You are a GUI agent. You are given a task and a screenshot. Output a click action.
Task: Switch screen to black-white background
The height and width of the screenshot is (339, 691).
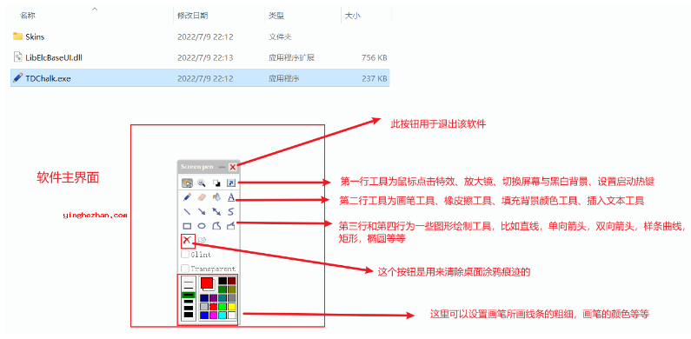pyautogui.click(x=216, y=183)
